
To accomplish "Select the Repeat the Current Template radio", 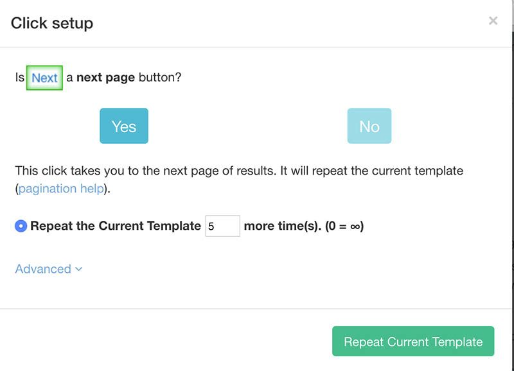I will (21, 226).
